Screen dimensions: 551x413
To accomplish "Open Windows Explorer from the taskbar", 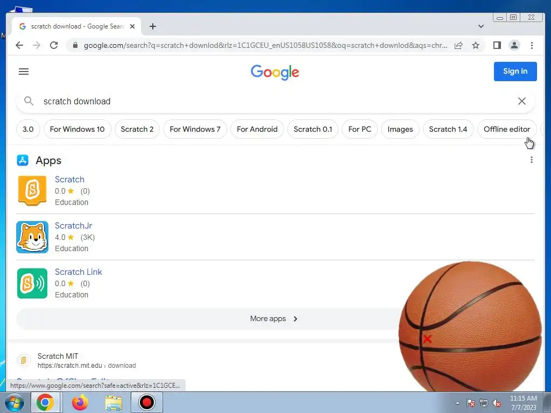I will click(114, 403).
